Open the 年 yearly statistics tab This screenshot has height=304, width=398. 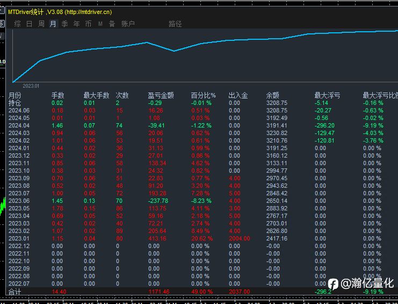pos(76,24)
